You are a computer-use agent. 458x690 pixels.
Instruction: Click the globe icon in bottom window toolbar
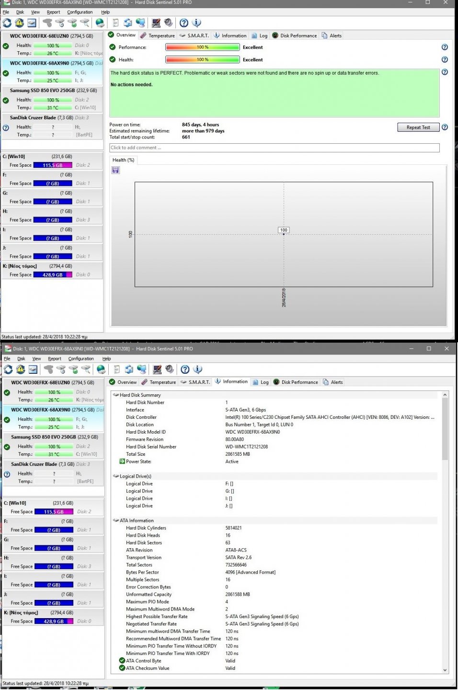point(101,369)
